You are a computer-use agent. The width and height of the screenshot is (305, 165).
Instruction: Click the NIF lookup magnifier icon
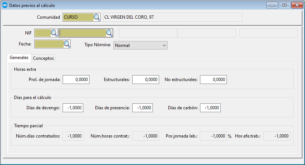54,33
